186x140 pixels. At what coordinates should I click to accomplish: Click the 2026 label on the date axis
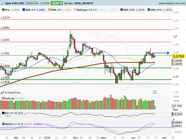(47, 138)
